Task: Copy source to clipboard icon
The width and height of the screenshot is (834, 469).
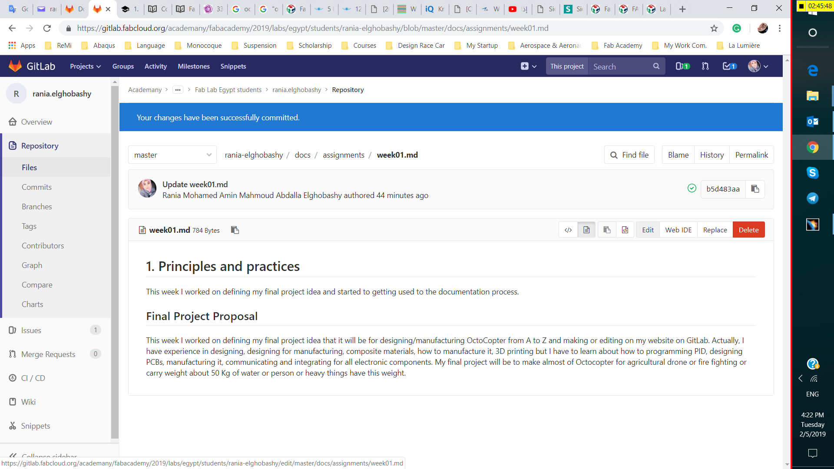Action: pyautogui.click(x=607, y=230)
